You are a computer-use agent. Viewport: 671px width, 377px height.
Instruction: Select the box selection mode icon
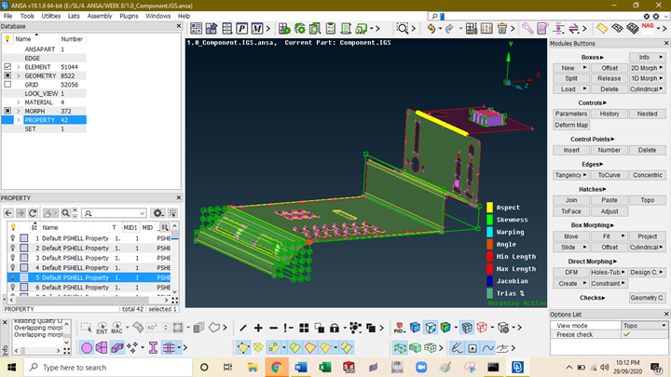tap(86, 328)
